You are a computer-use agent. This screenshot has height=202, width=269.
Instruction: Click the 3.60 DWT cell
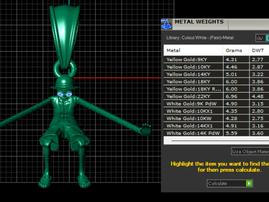coord(259,133)
